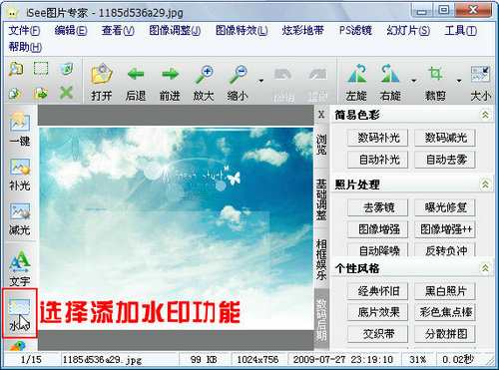The image size is (499, 370).
Task: Open the 编辑(E) menu
Action: pos(71,31)
